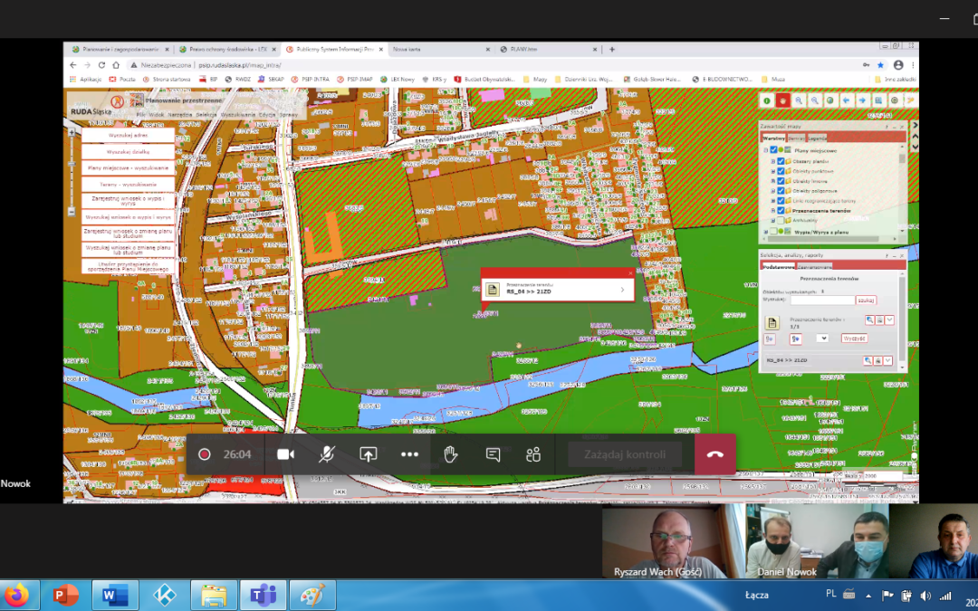Screen dimensions: 978x611
Task: Expand the Obiekty liniowe layer node
Action: tap(772, 181)
